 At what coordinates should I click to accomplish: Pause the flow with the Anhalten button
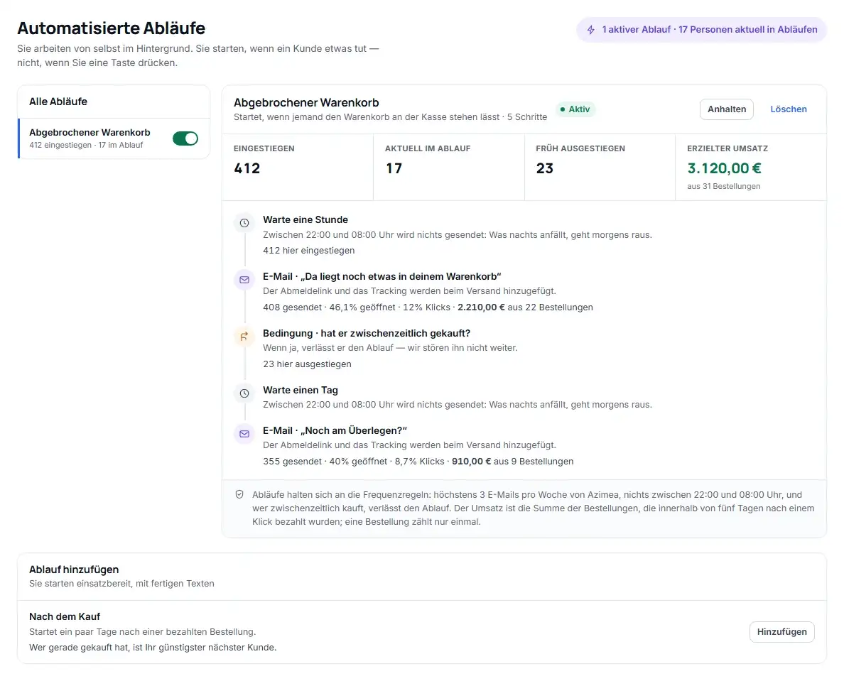[727, 109]
